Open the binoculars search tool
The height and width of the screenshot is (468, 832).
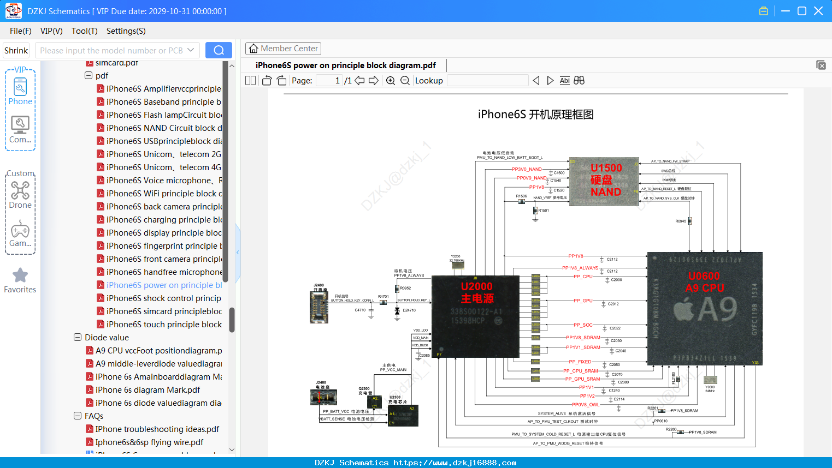pos(579,81)
